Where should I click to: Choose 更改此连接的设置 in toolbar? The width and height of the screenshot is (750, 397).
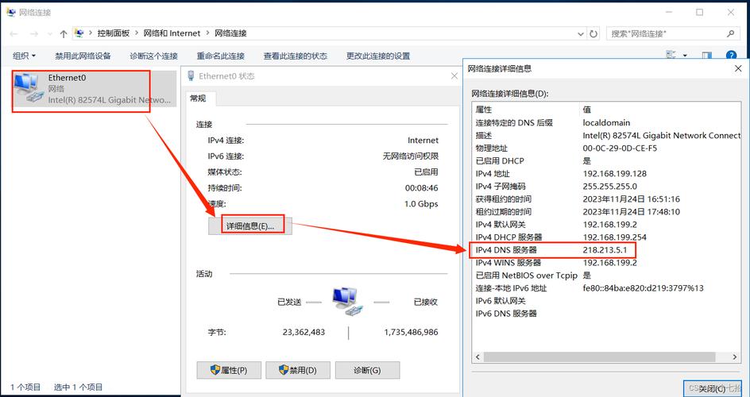click(x=378, y=56)
